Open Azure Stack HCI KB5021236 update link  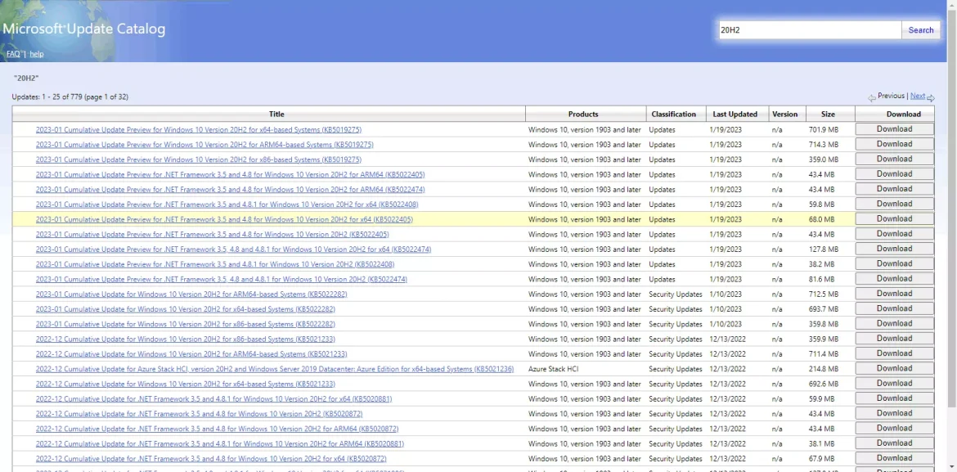275,369
